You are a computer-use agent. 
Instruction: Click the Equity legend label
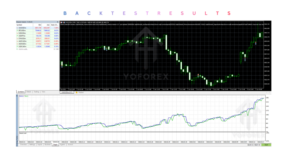(26, 96)
